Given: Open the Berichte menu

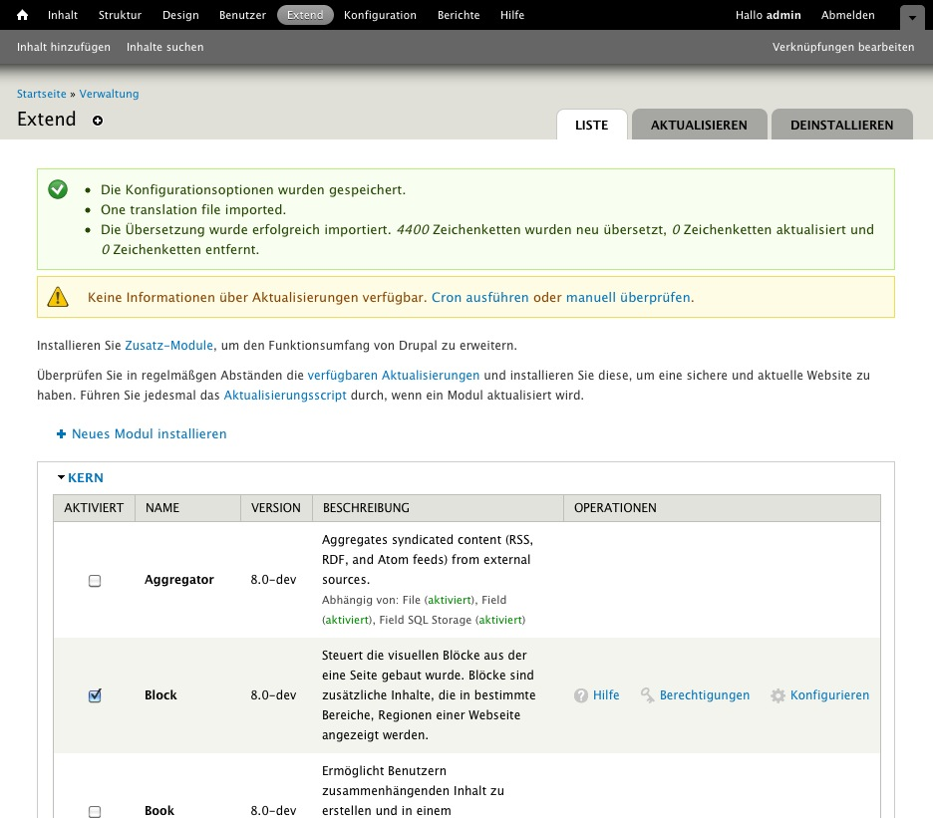Looking at the screenshot, I should point(458,15).
